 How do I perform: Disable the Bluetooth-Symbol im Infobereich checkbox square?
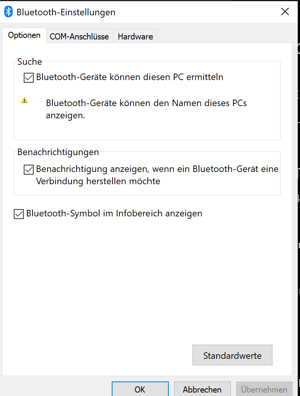pyautogui.click(x=19, y=214)
